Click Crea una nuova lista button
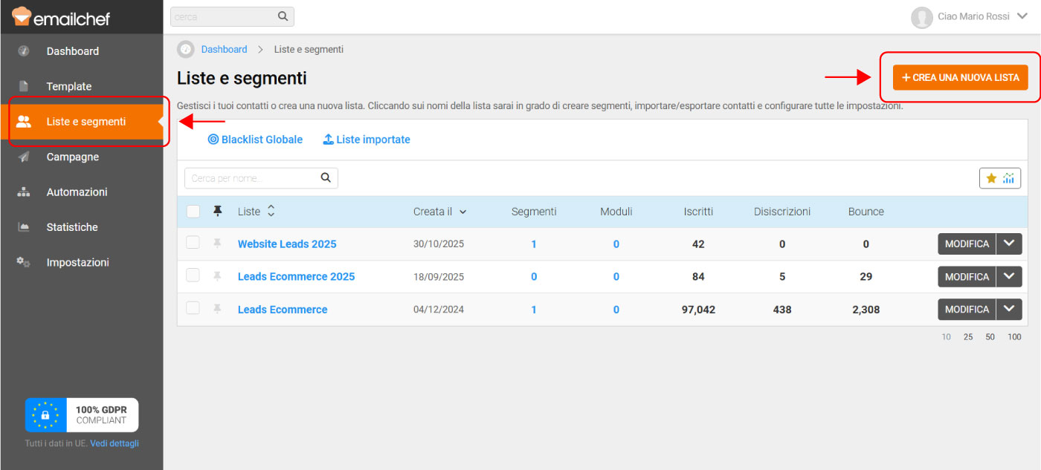The height and width of the screenshot is (470, 1041). point(960,77)
